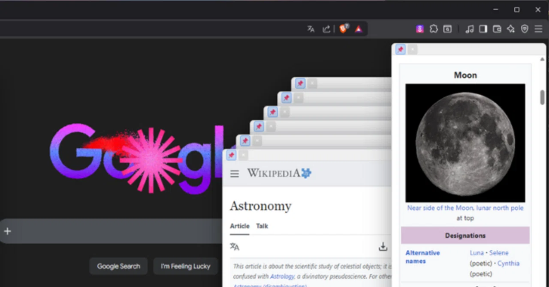The width and height of the screenshot is (549, 287).
Task: Follow the Luna link
Action: (477, 253)
